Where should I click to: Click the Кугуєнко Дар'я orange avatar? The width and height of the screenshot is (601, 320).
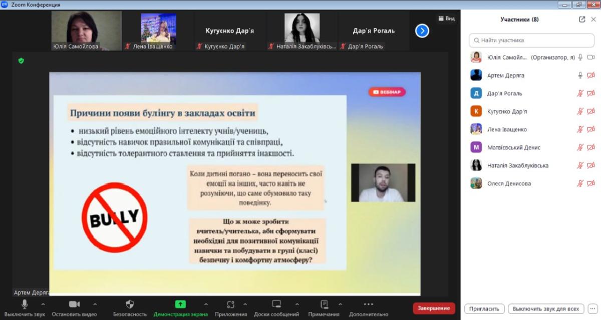[476, 111]
